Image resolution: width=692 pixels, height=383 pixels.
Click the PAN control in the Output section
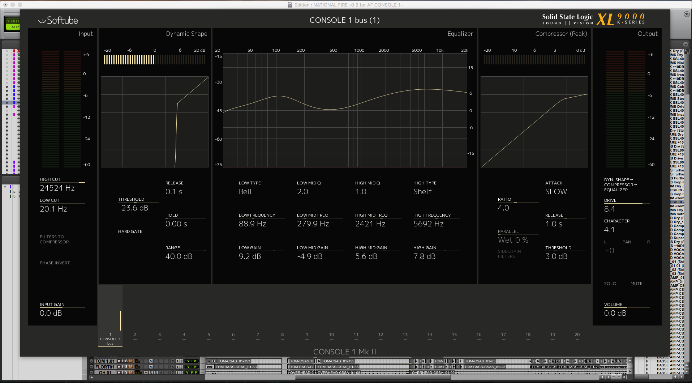click(627, 242)
